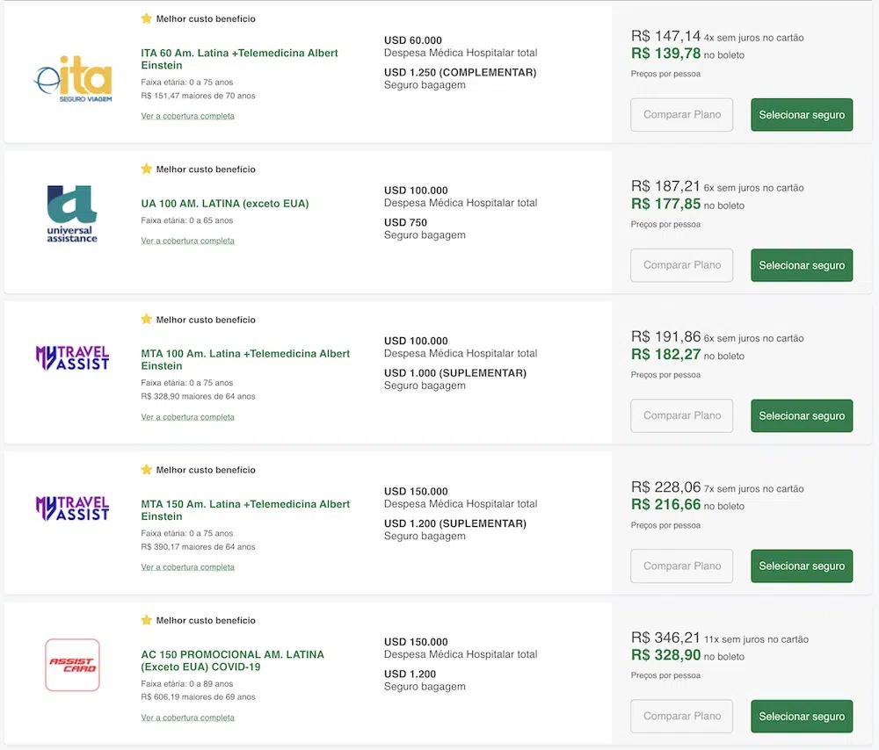
Task: Click the star icon above UA 100 plan
Action: [x=147, y=169]
